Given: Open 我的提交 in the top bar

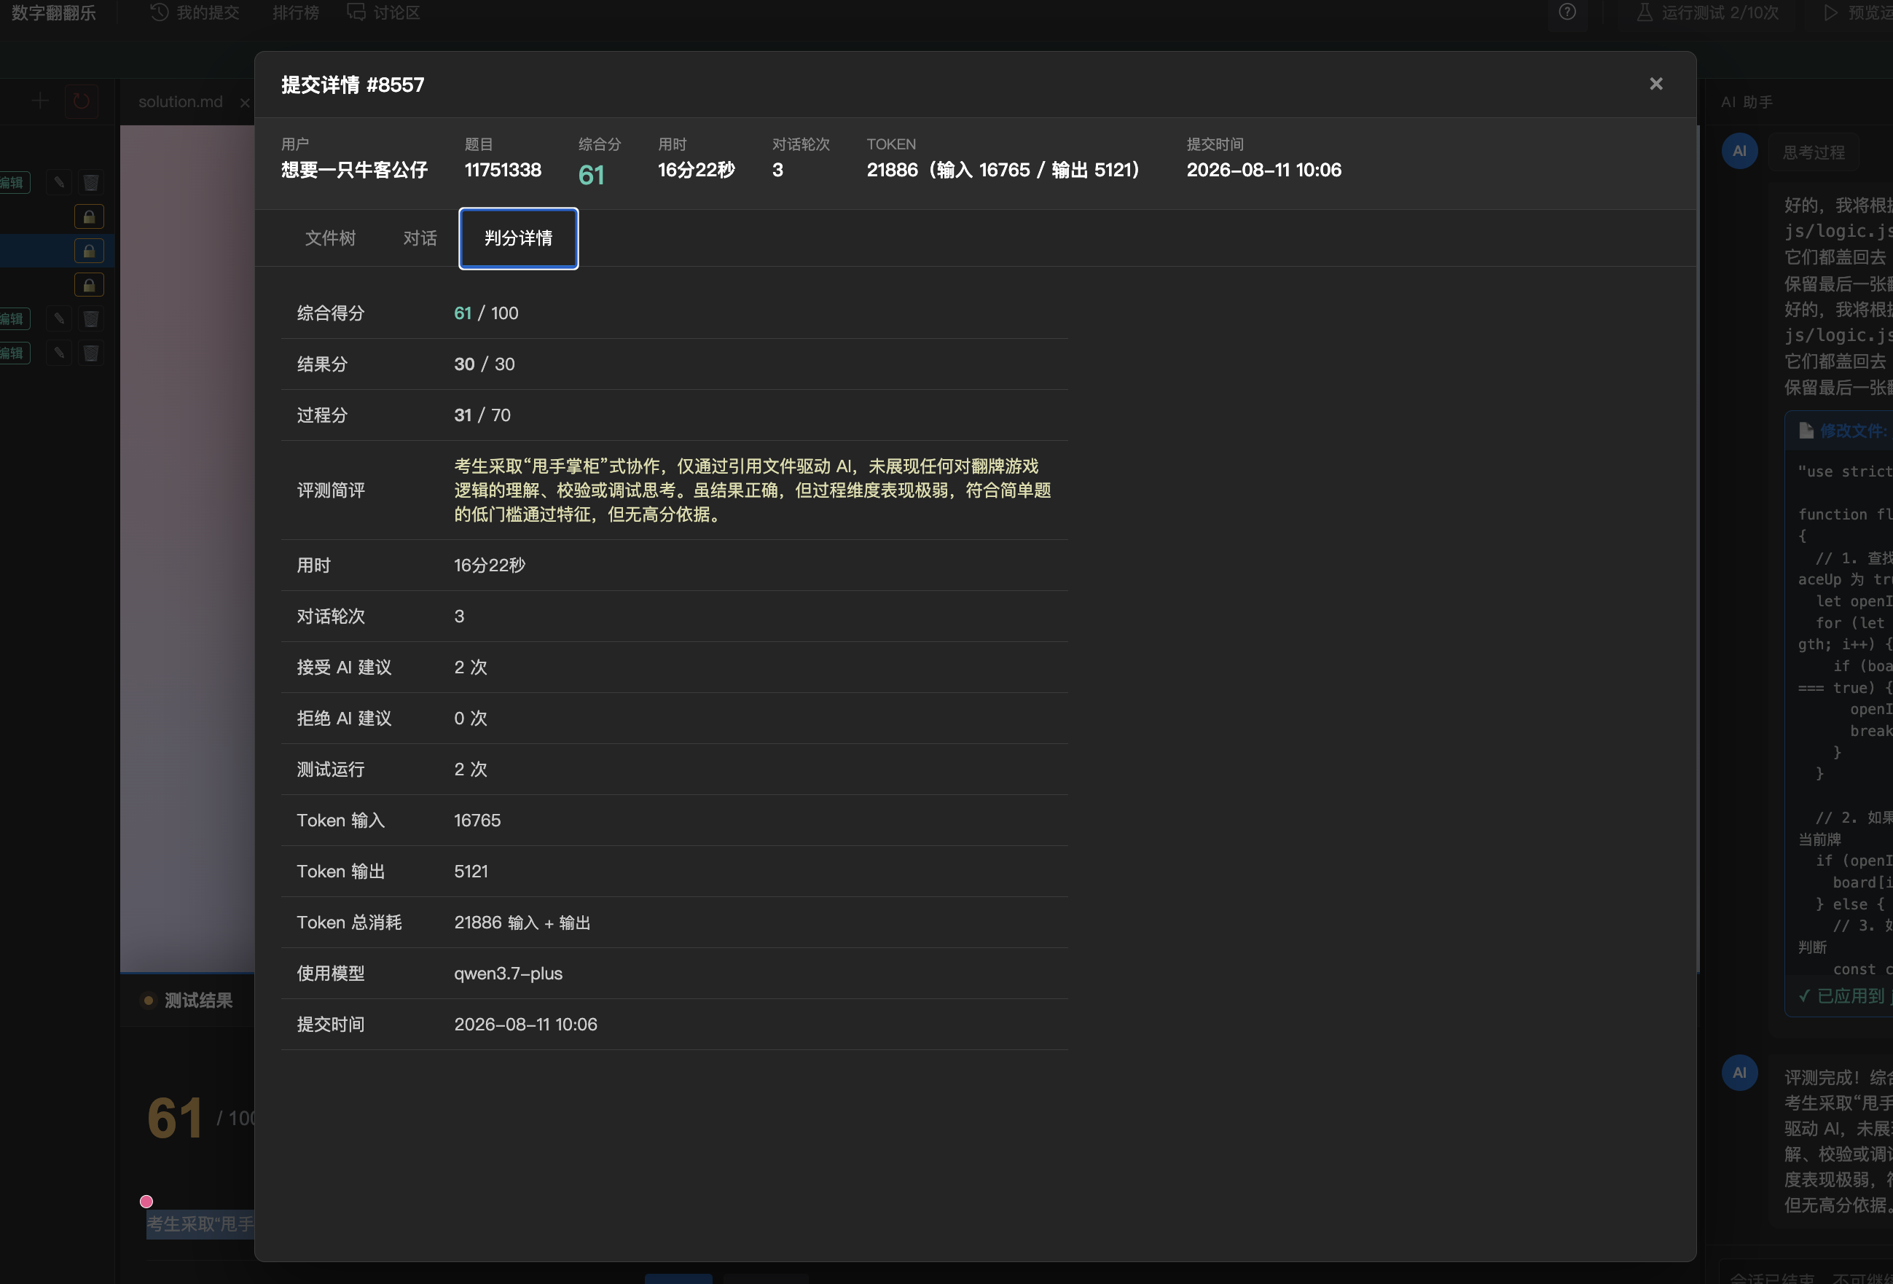Looking at the screenshot, I should coord(195,12).
